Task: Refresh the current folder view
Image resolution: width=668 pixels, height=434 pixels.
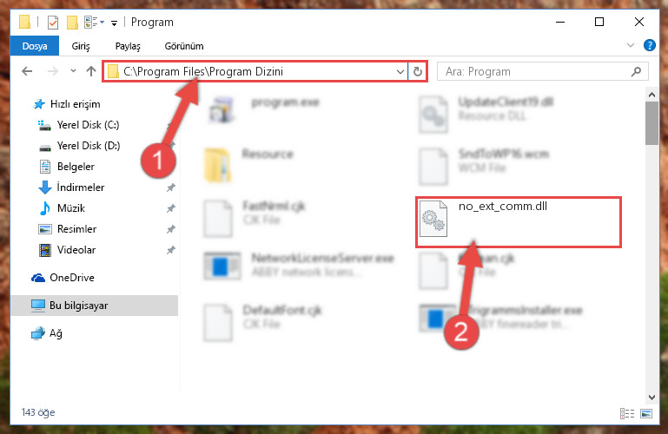Action: point(418,71)
